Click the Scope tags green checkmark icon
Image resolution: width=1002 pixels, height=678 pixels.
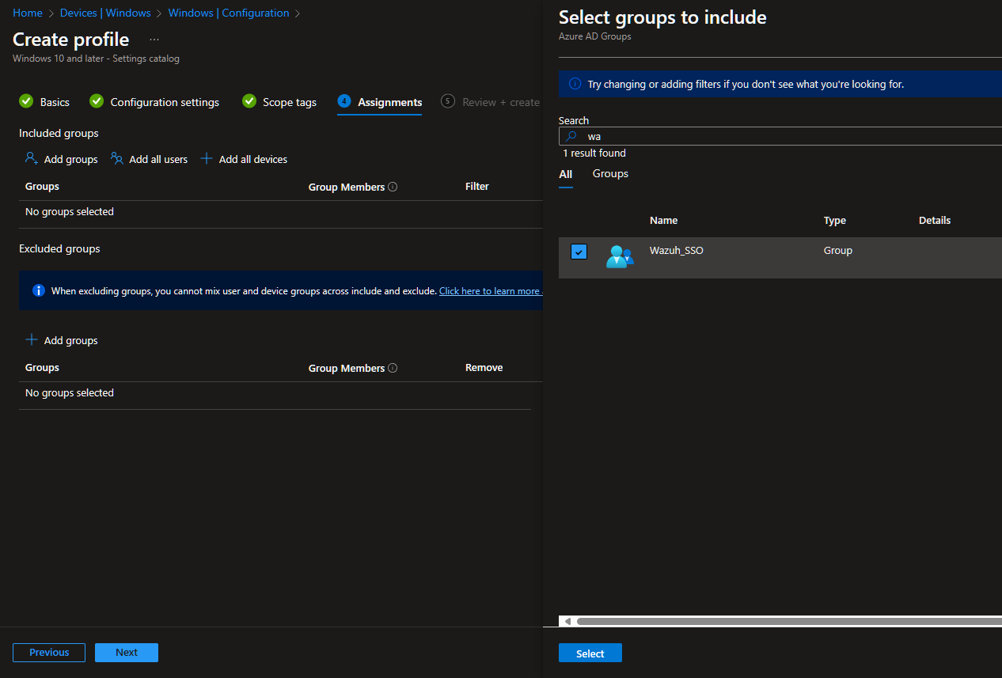point(249,101)
